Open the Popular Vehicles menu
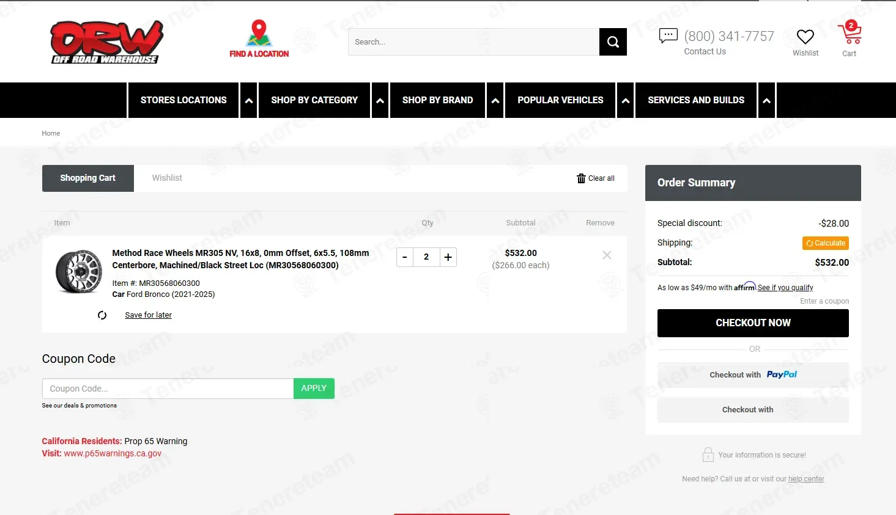The width and height of the screenshot is (896, 515). [x=560, y=100]
